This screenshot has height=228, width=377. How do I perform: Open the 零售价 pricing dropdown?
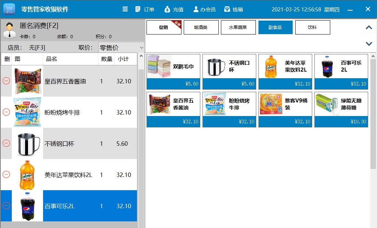tap(121, 47)
